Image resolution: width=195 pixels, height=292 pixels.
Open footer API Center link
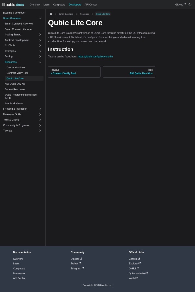[x=19, y=278]
